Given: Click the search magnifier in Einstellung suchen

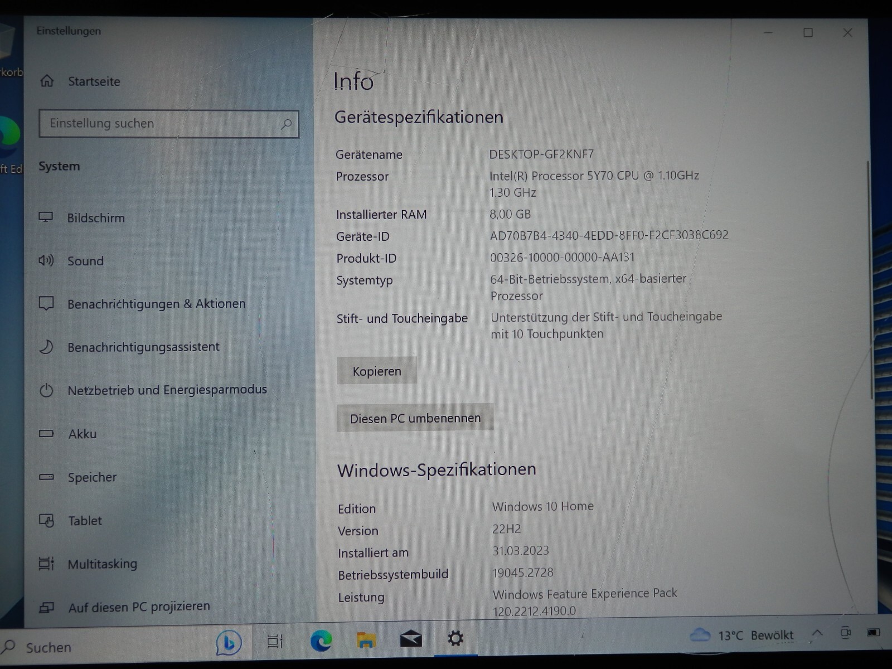Looking at the screenshot, I should pyautogui.click(x=286, y=124).
